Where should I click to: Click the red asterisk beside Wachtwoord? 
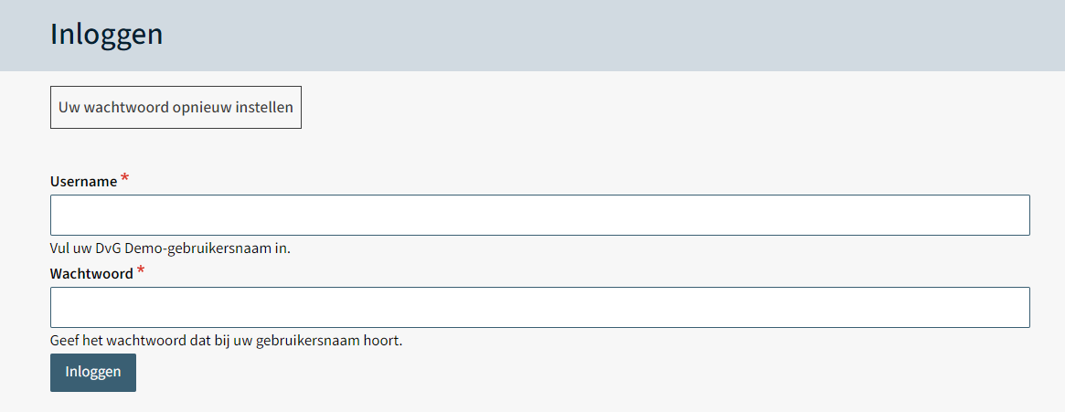pyautogui.click(x=141, y=271)
